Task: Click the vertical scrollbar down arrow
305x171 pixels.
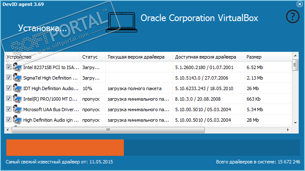Action: 295,123
